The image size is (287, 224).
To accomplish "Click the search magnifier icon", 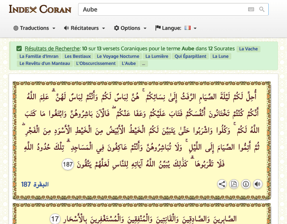I will 262,9.
